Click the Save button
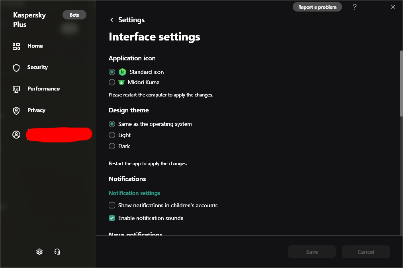The width and height of the screenshot is (403, 268). pyautogui.click(x=312, y=252)
